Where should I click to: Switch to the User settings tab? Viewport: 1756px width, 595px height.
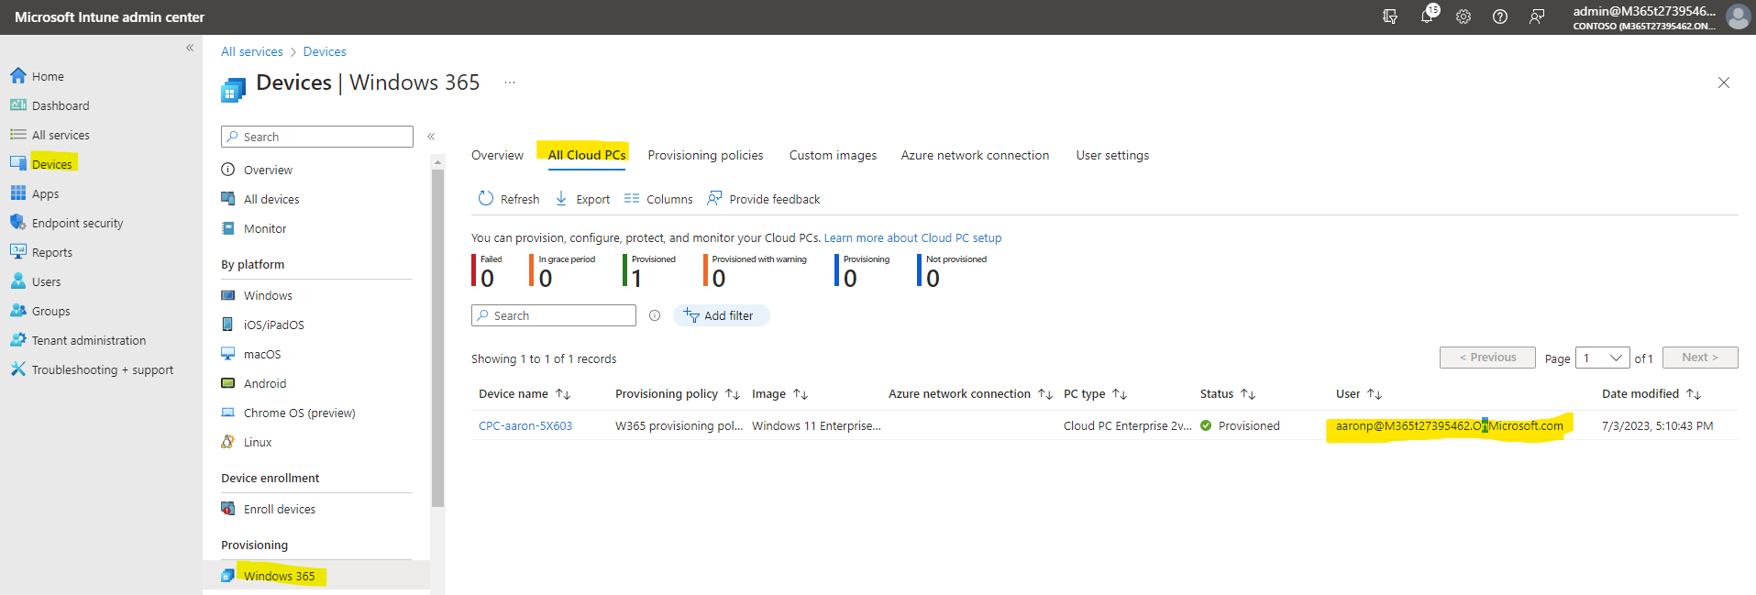(x=1112, y=155)
